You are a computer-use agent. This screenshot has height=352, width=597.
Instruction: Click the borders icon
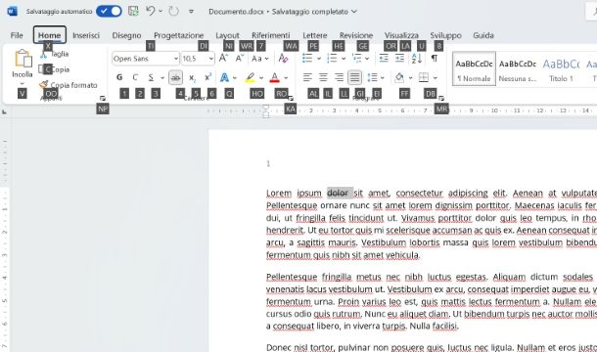(x=424, y=77)
